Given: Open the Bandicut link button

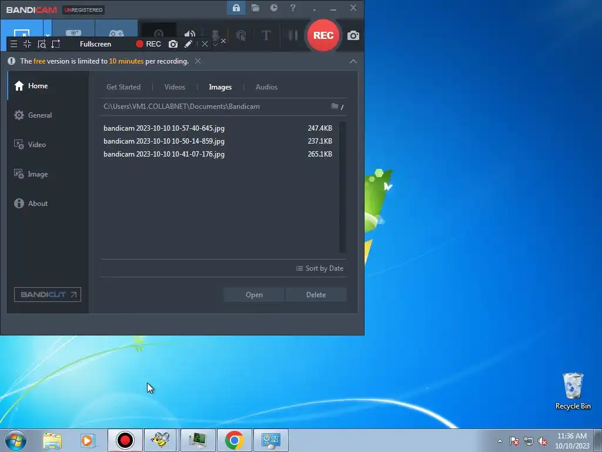Looking at the screenshot, I should tap(48, 294).
